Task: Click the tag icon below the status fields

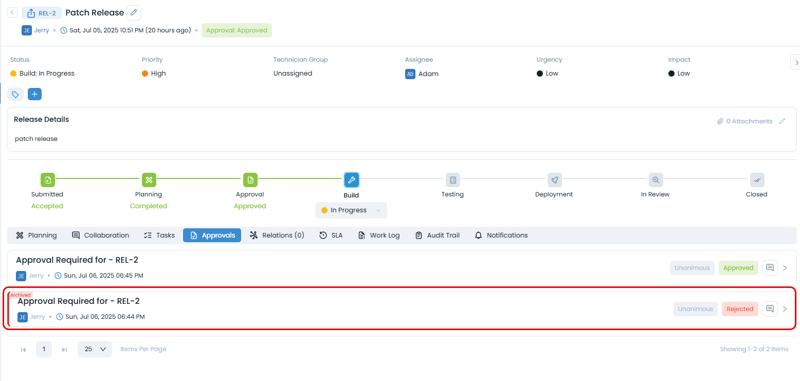Action: point(15,94)
